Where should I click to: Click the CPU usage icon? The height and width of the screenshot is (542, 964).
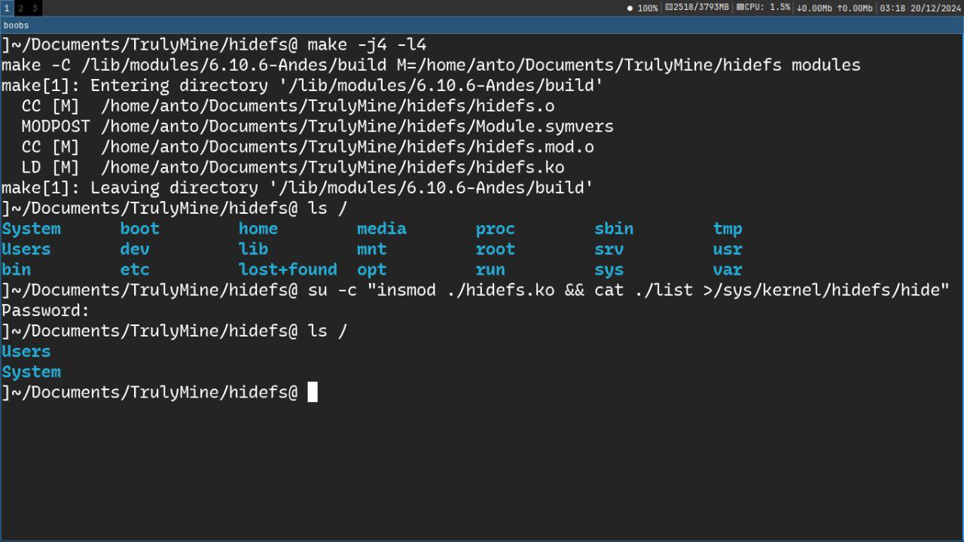pos(740,8)
